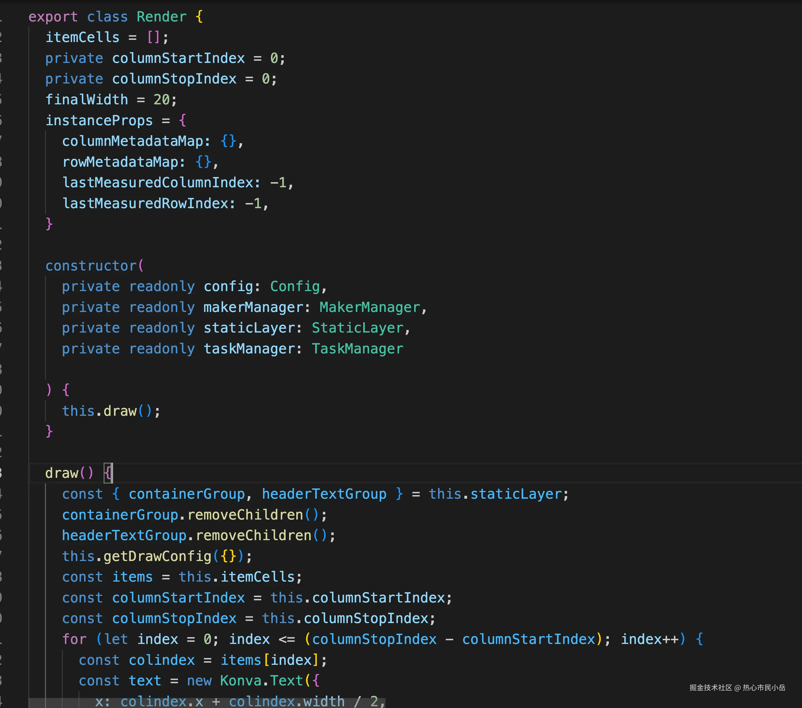The height and width of the screenshot is (708, 802).
Task: Click the Config type annotation
Action: tap(295, 287)
